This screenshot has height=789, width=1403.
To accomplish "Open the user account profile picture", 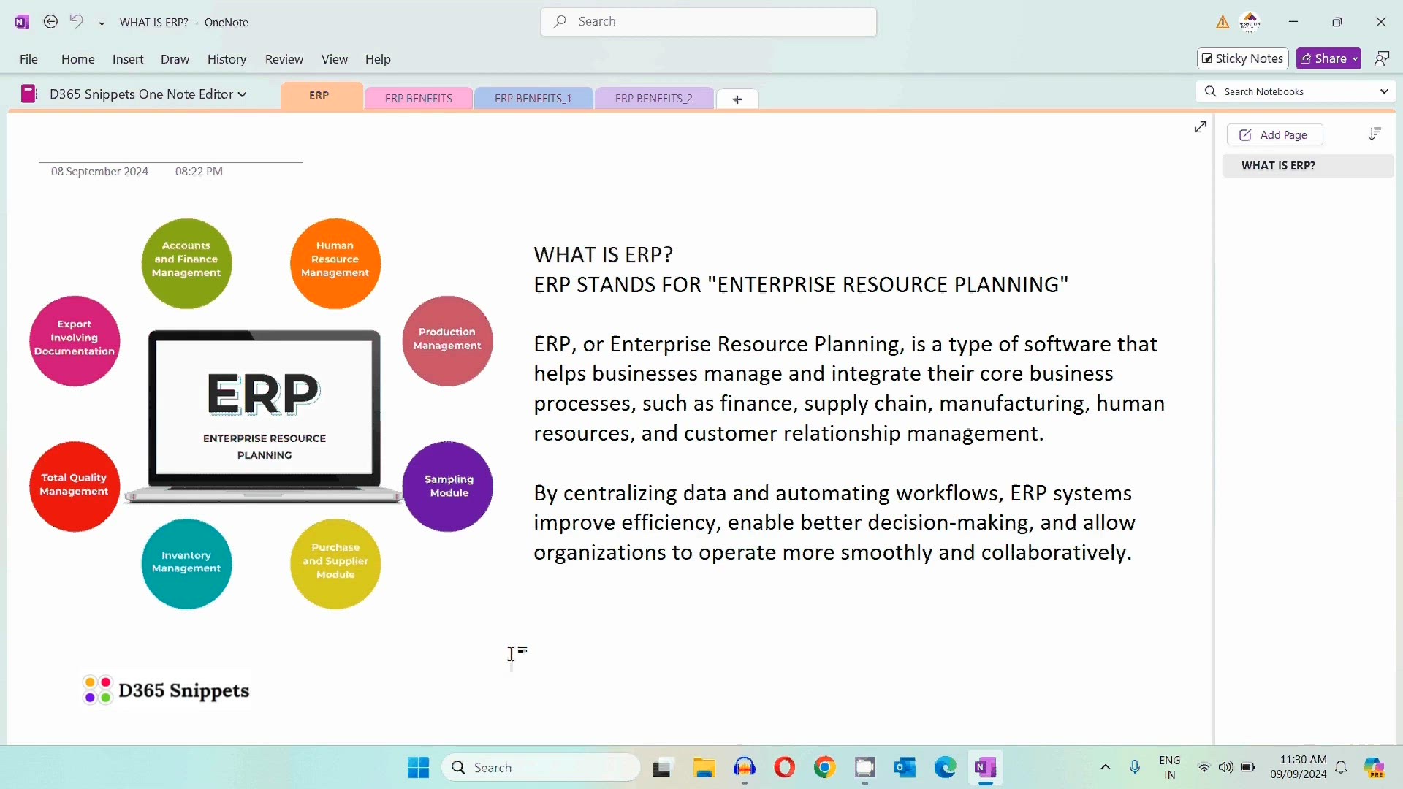I will click(x=1250, y=22).
